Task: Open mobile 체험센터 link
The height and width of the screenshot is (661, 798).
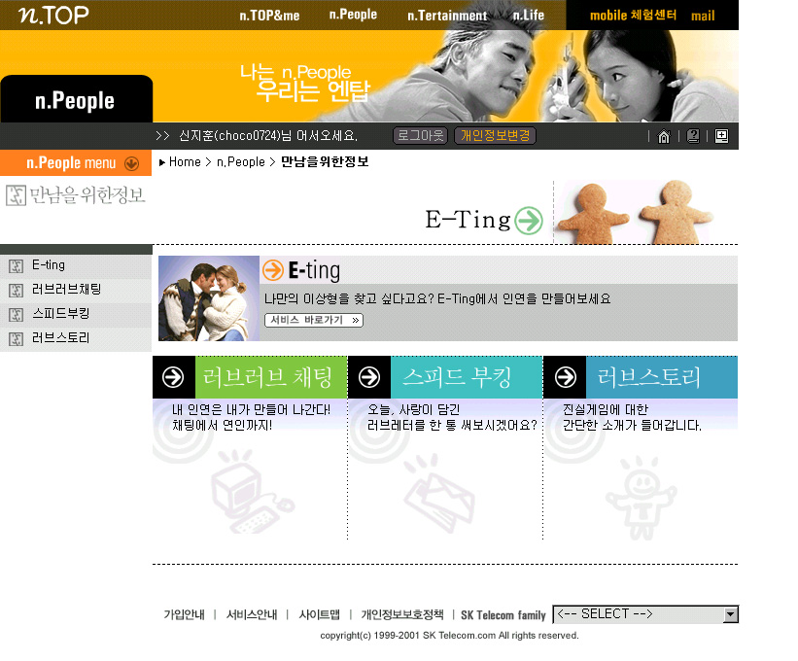Action: [x=633, y=16]
